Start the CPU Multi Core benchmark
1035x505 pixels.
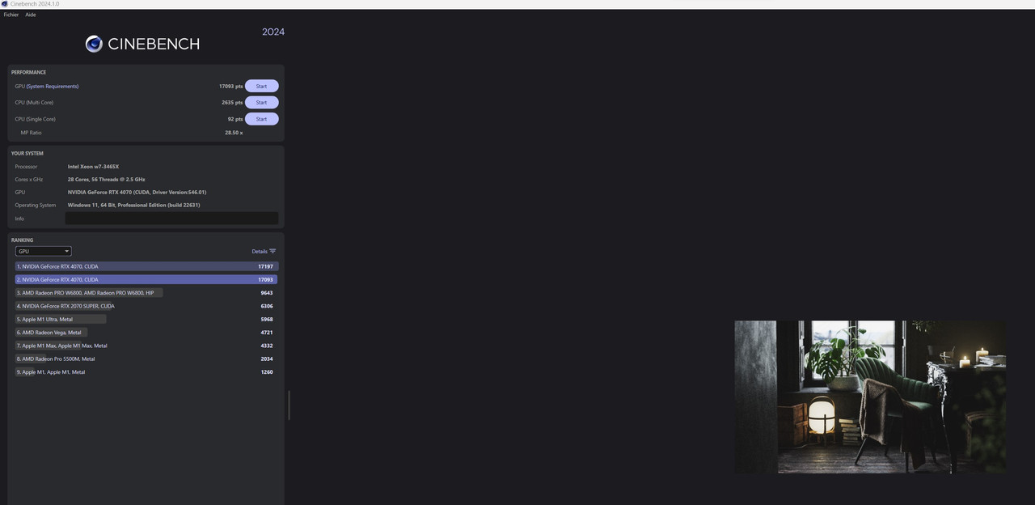261,103
